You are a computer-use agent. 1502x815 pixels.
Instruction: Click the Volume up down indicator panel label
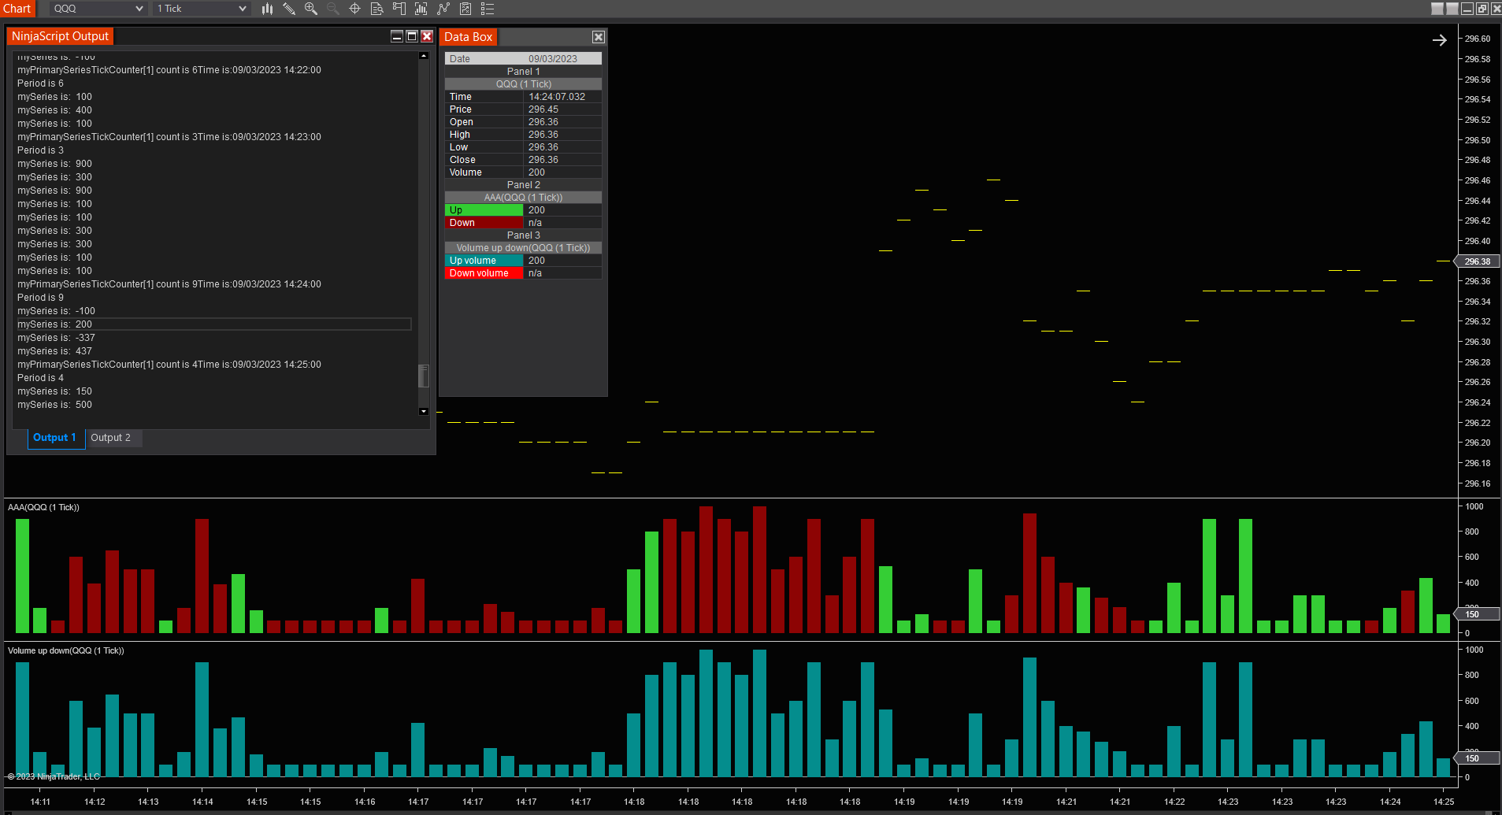(65, 650)
